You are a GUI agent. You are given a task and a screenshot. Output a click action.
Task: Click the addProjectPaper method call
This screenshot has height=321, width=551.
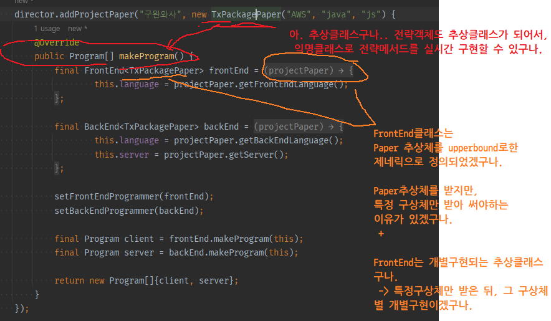click(x=97, y=14)
